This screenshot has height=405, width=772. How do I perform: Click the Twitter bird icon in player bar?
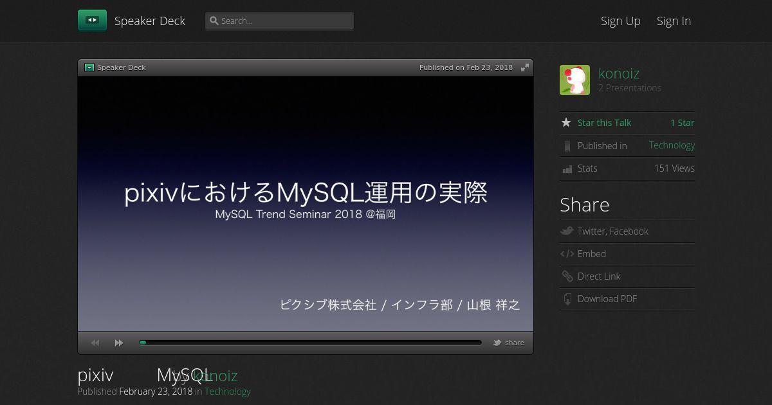497,343
